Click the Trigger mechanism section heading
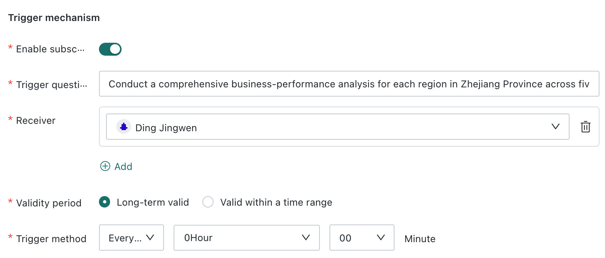Viewport: 605px width, 258px height. (54, 18)
